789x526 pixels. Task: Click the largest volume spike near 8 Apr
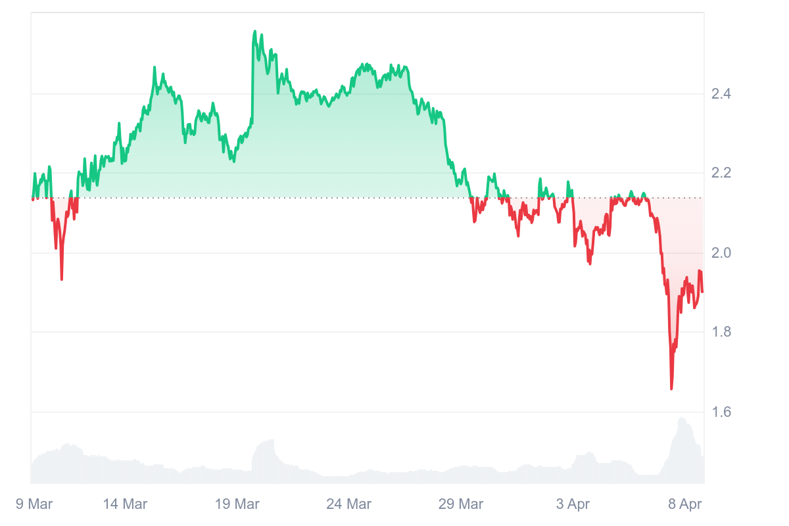pos(682,419)
